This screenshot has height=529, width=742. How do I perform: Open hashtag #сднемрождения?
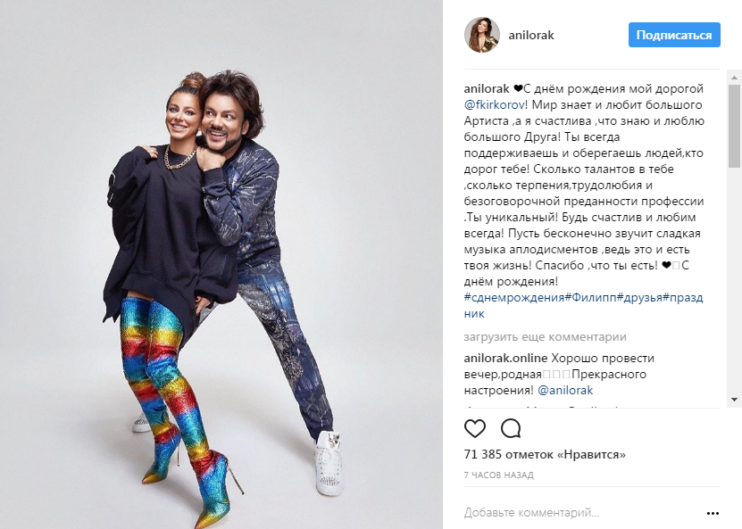click(514, 297)
